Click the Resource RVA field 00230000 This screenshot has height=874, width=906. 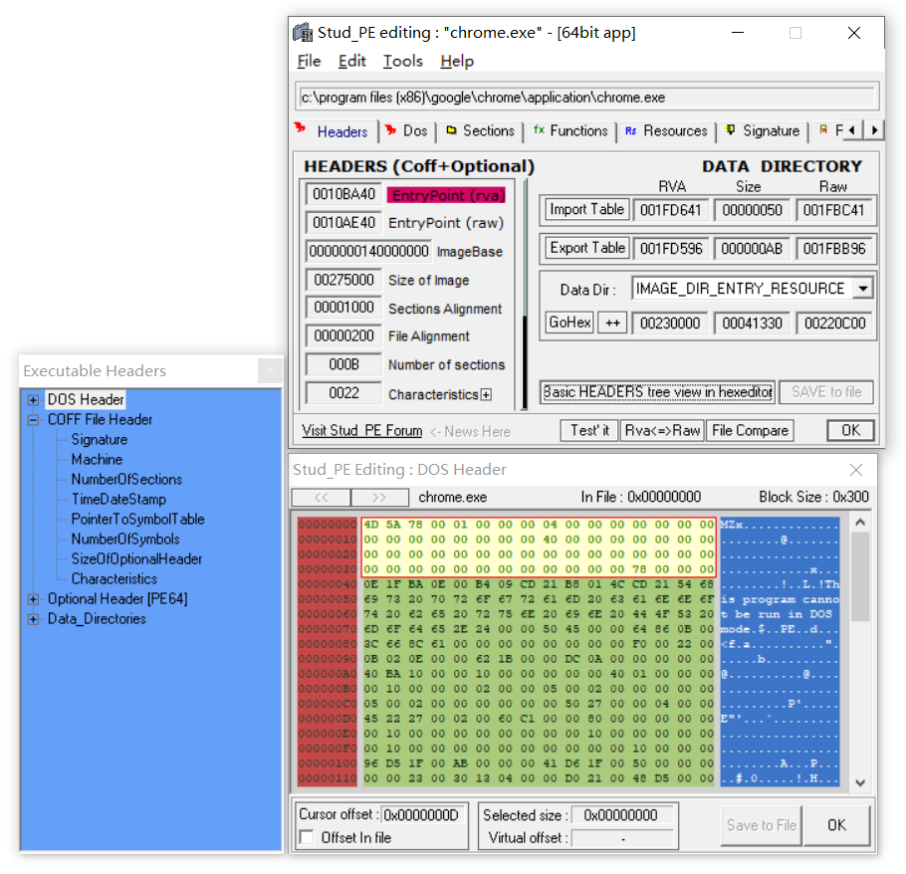click(x=670, y=323)
